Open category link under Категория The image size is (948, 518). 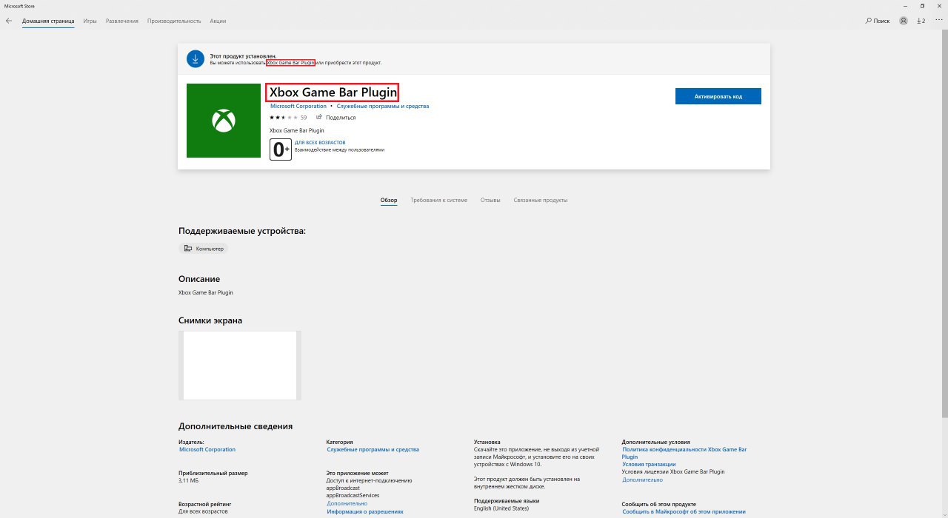373,449
